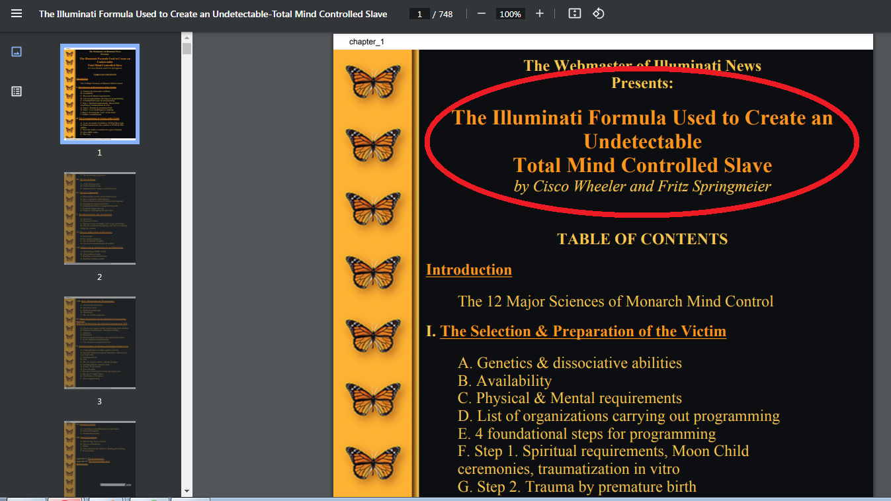Screen dimensions: 891x501
Task: Click 'D. List of organizations carrying out programming'
Action: click(618, 416)
